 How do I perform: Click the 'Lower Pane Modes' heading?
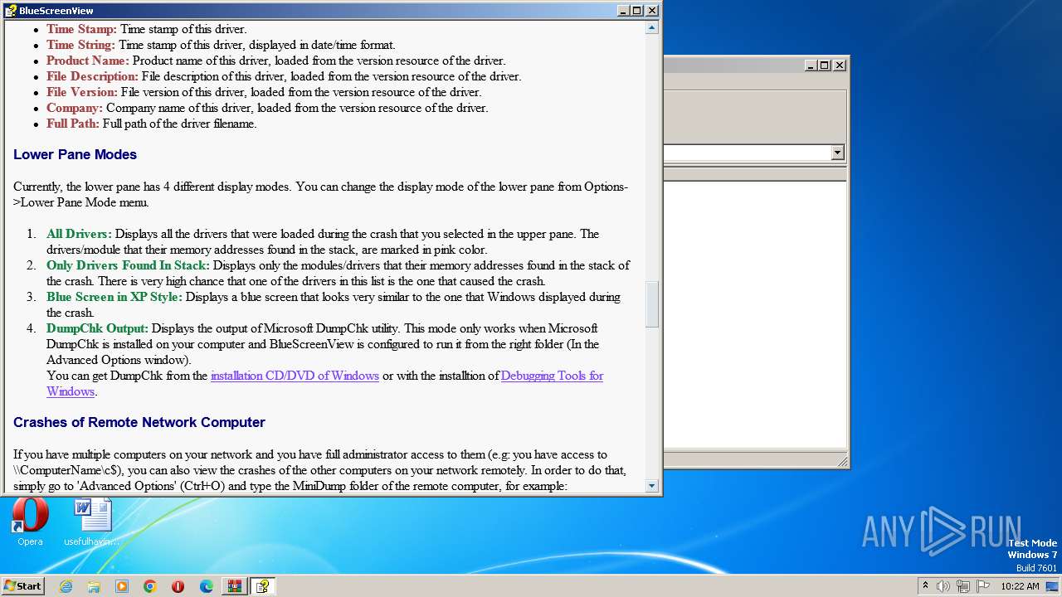(x=75, y=155)
